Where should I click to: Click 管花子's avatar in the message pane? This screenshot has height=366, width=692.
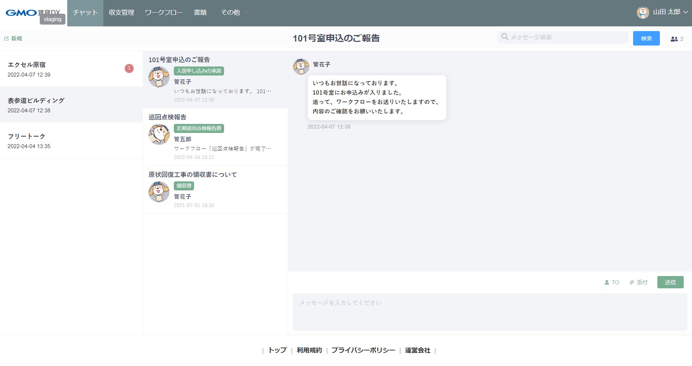coord(301,66)
